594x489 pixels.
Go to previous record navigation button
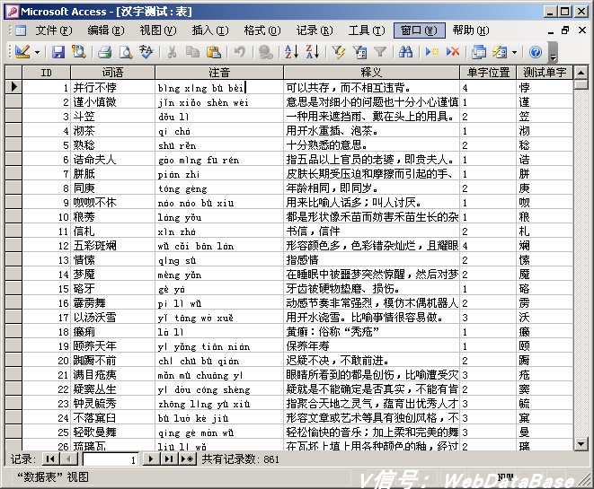click(x=68, y=459)
